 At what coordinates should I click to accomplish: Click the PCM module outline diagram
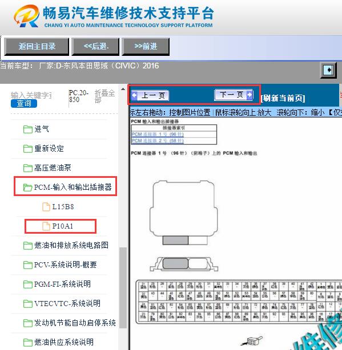click(x=183, y=213)
